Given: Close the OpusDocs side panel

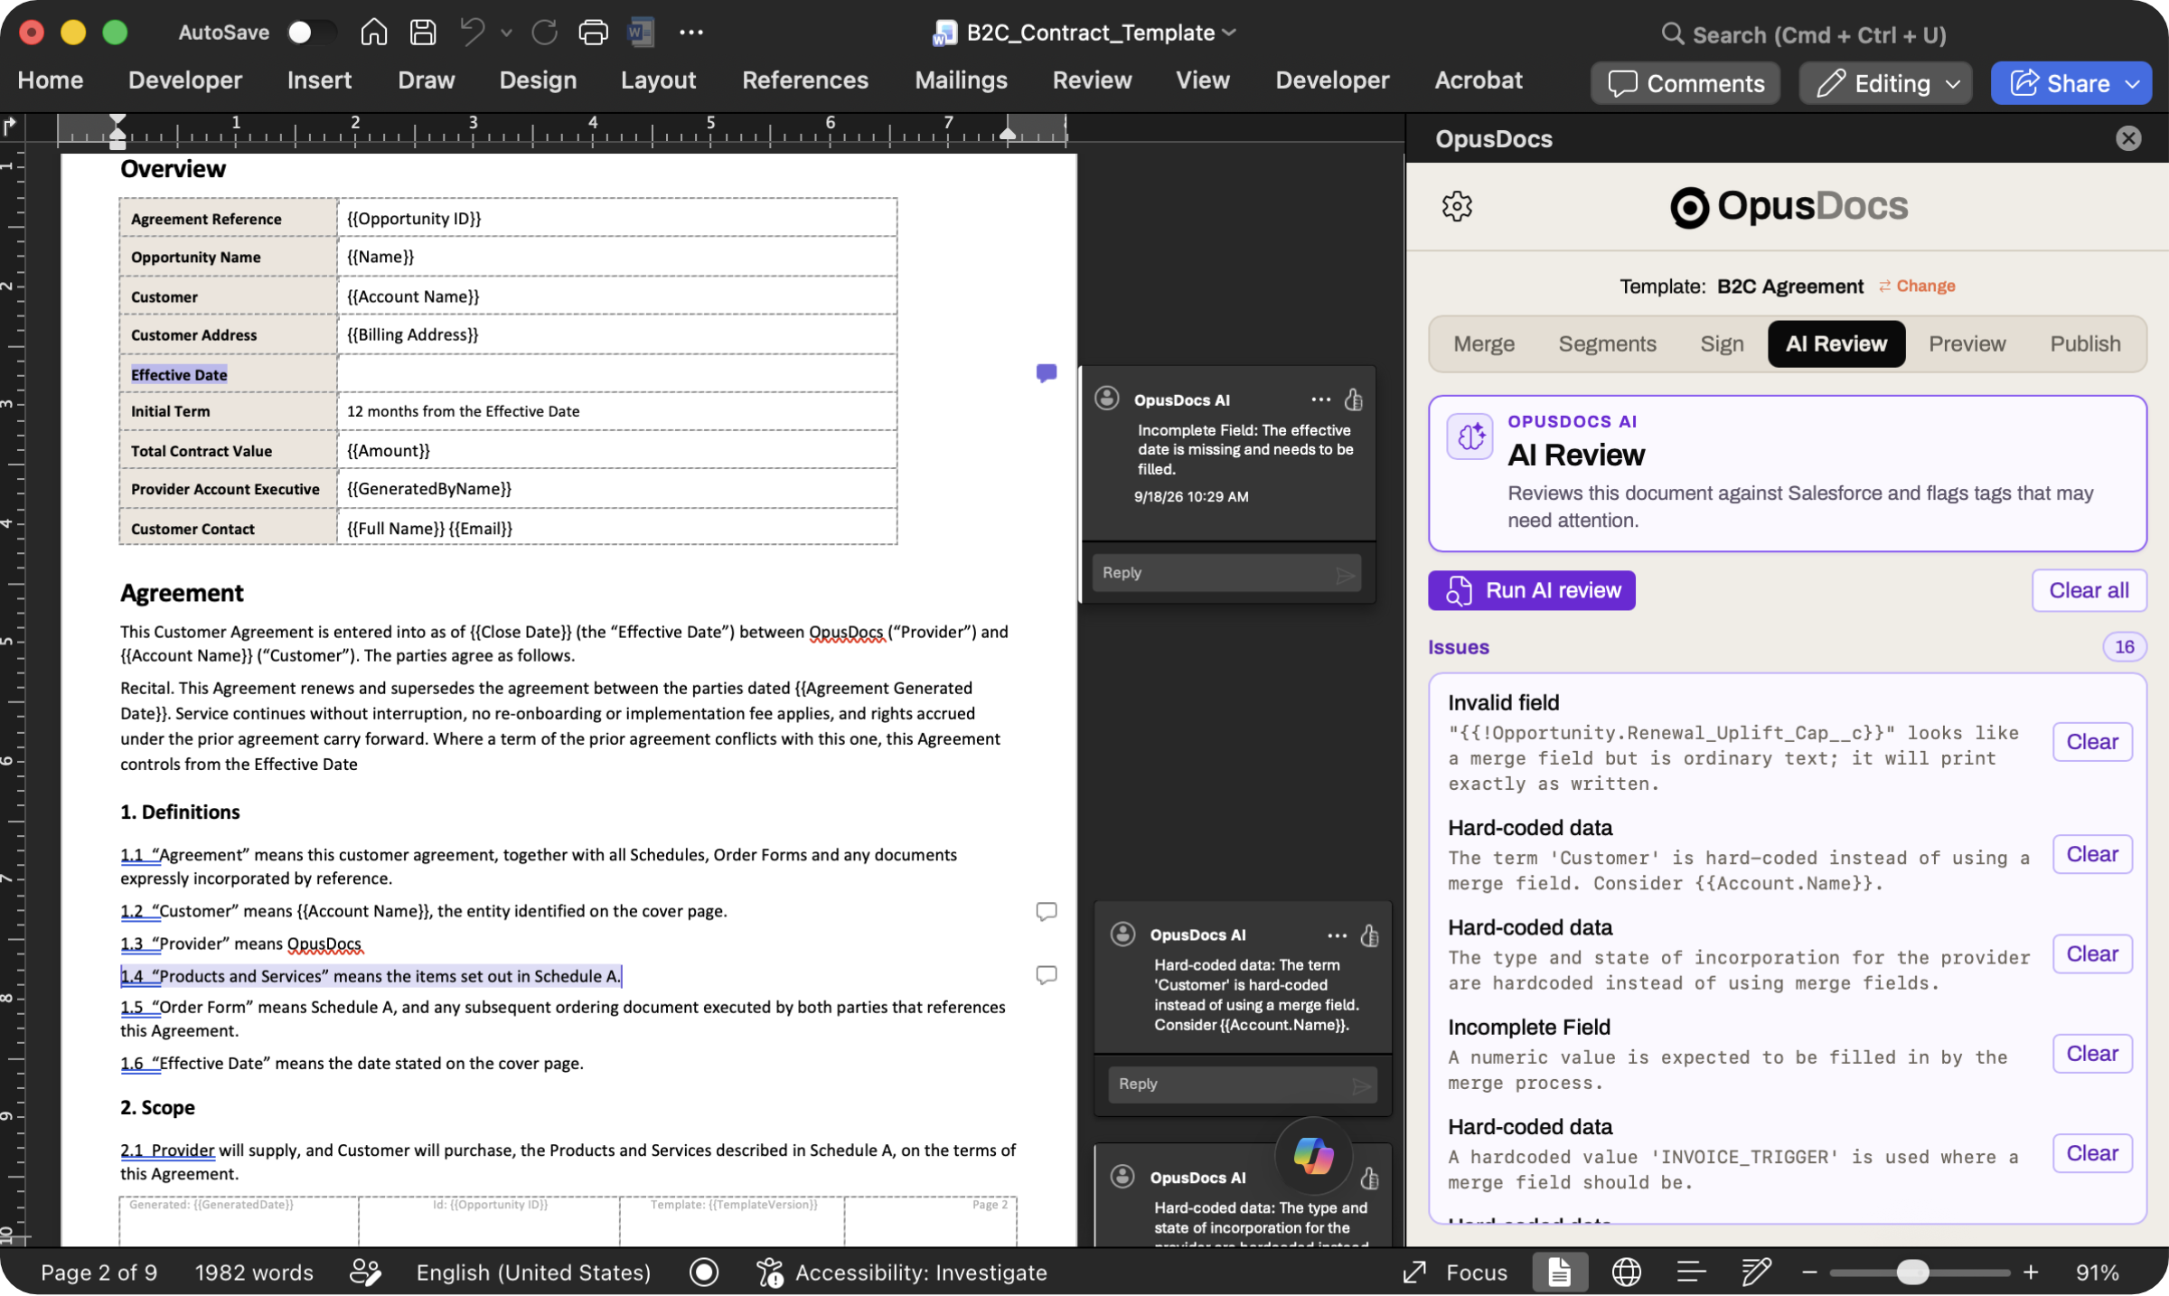Looking at the screenshot, I should point(2128,138).
